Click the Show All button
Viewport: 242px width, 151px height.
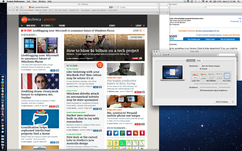(x=166, y=54)
